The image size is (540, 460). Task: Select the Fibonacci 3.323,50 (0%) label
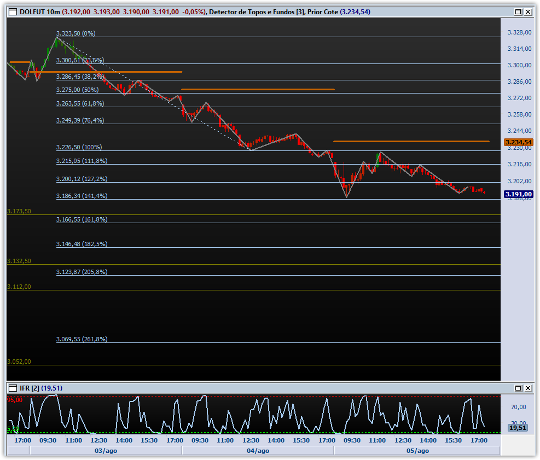pyautogui.click(x=76, y=33)
